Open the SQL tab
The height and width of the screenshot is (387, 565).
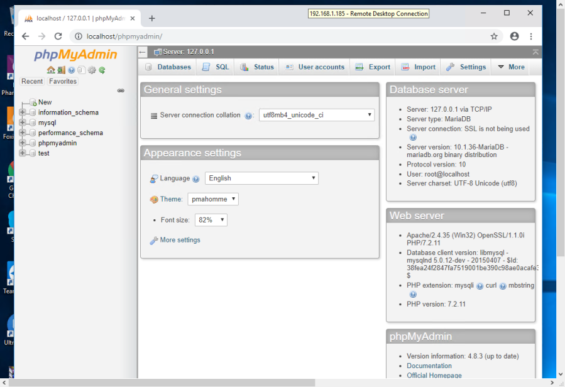(216, 67)
